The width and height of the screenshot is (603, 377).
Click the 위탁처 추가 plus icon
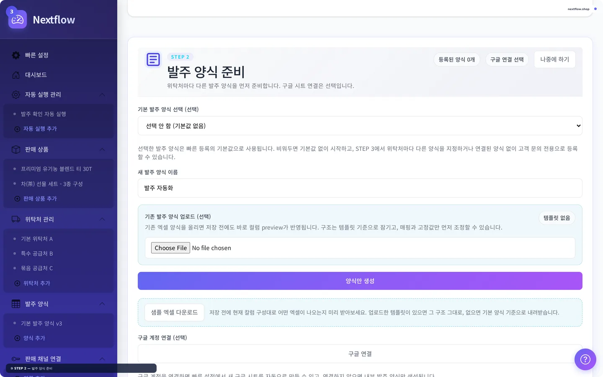coord(17,283)
